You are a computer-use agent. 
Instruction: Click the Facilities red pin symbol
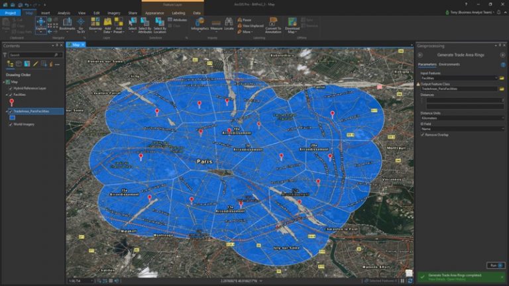point(12,103)
